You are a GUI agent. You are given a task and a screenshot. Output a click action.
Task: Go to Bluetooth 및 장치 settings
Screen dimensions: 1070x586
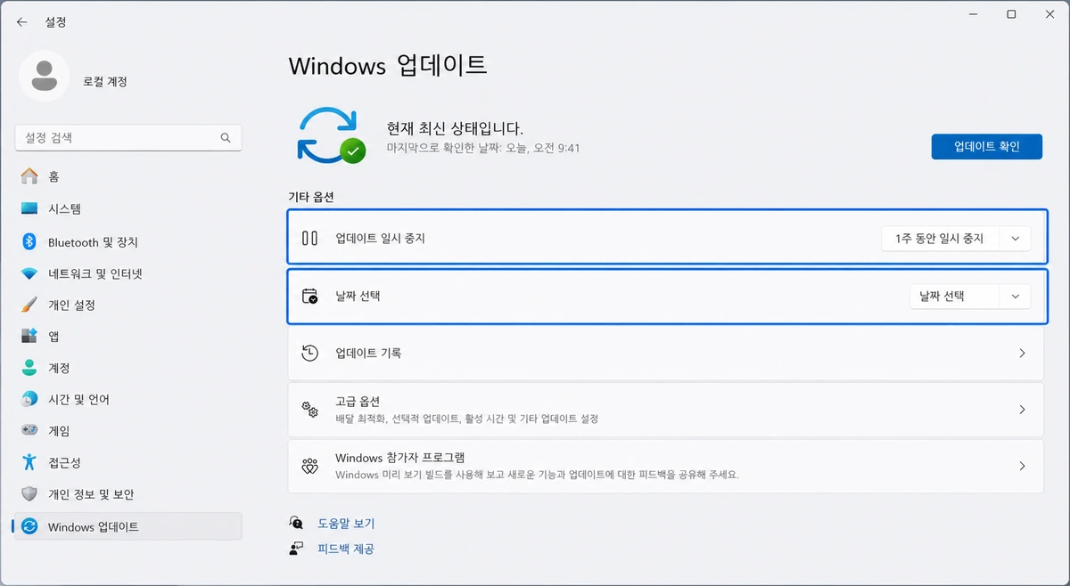point(128,241)
